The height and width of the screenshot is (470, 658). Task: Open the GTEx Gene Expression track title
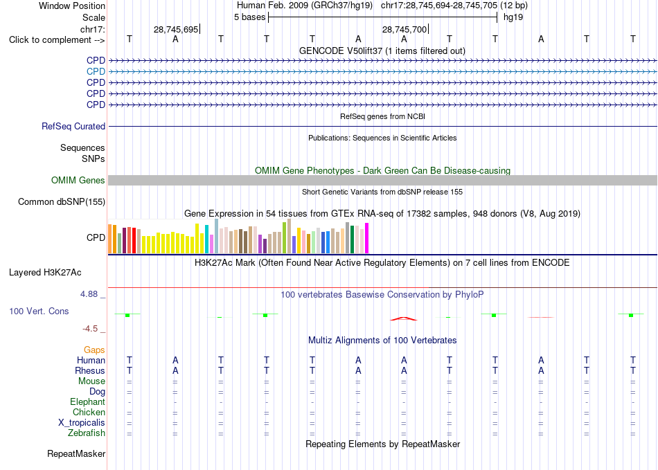pos(382,213)
